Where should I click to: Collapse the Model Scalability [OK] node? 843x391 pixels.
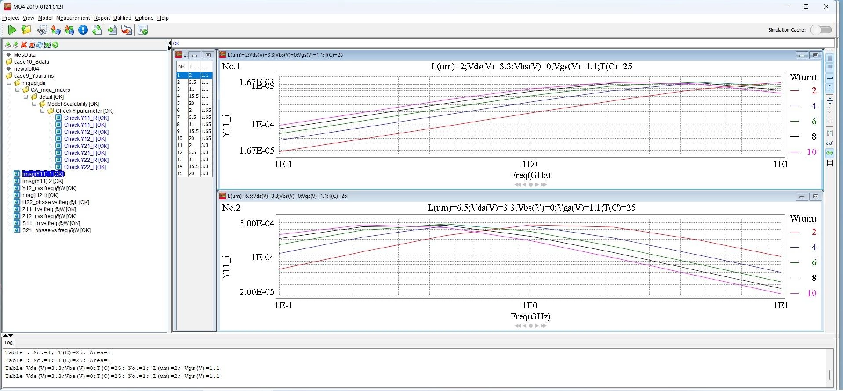click(34, 104)
